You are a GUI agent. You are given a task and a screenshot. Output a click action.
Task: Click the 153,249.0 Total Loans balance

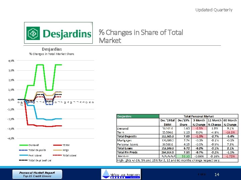pyautogui.click(x=167, y=148)
